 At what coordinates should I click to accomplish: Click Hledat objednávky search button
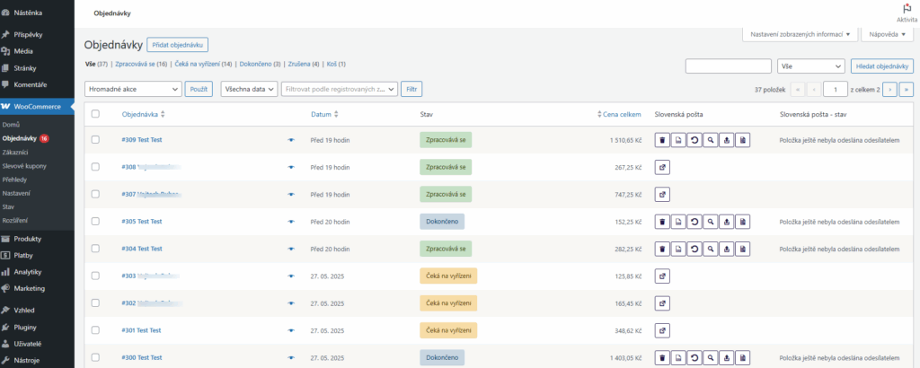click(882, 66)
